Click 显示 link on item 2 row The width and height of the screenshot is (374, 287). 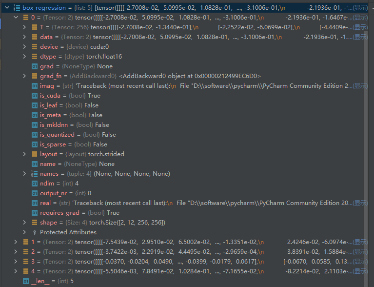click(360, 252)
